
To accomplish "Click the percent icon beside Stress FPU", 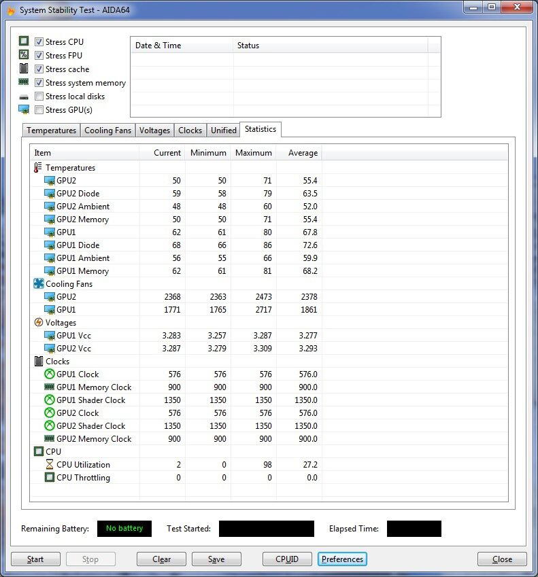I will tap(24, 54).
